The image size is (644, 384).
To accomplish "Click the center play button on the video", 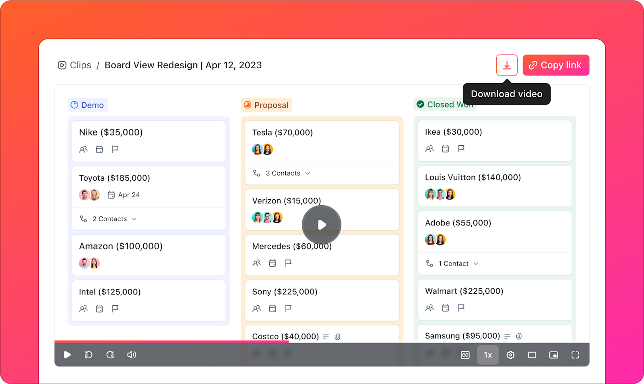I will (x=322, y=225).
